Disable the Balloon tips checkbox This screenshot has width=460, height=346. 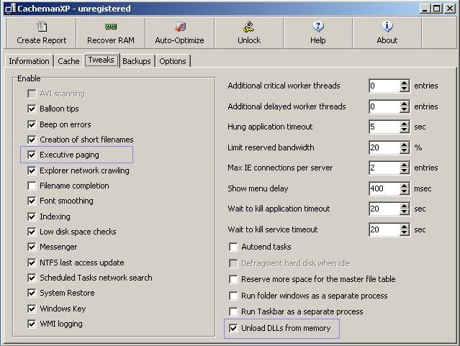pos(32,109)
